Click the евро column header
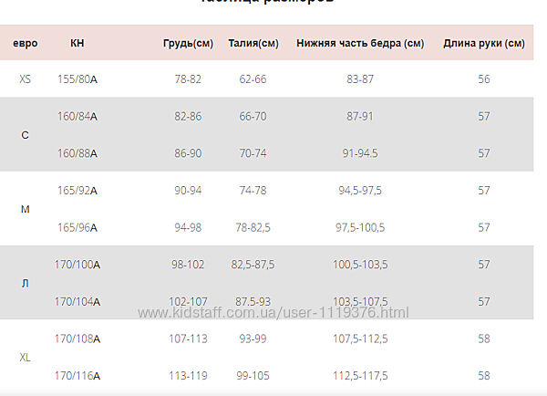Image resolution: width=547 pixels, height=396 pixels. click(x=25, y=43)
